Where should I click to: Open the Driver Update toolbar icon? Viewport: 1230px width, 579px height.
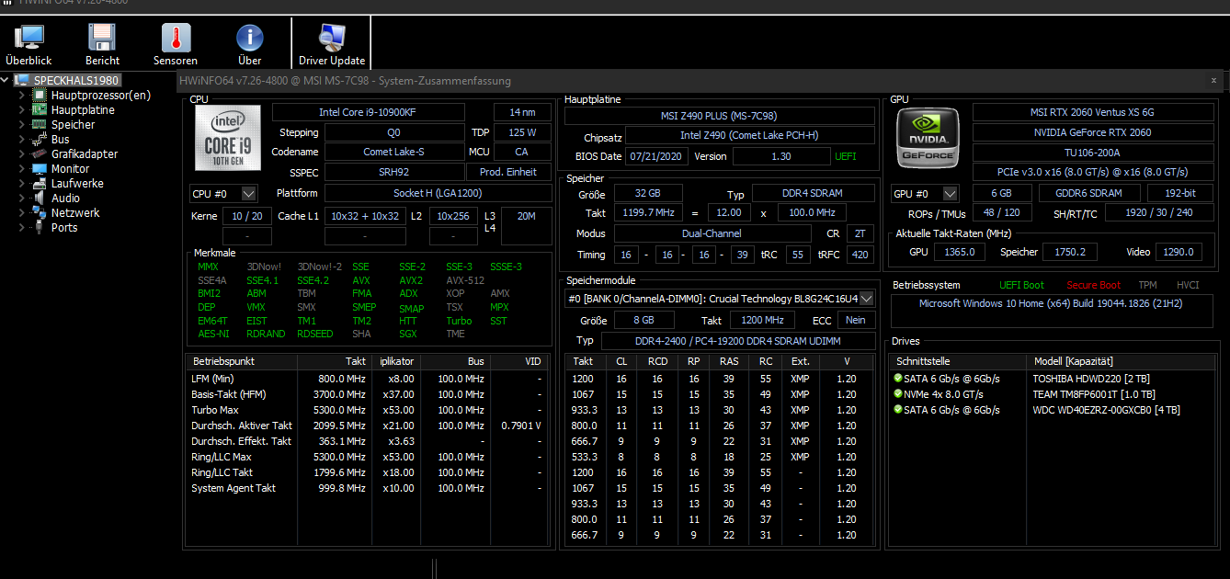[x=332, y=38]
